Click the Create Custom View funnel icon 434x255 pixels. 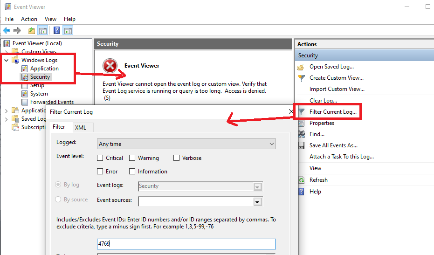tap(302, 78)
